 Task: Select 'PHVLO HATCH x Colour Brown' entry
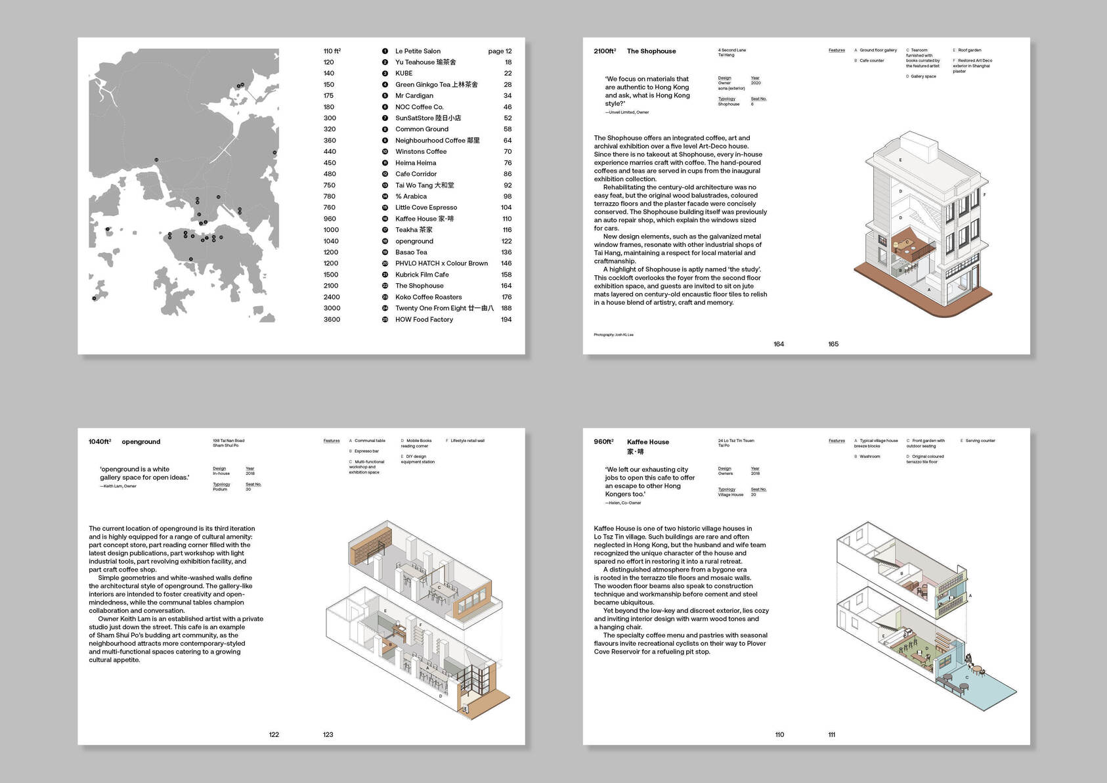(x=442, y=263)
